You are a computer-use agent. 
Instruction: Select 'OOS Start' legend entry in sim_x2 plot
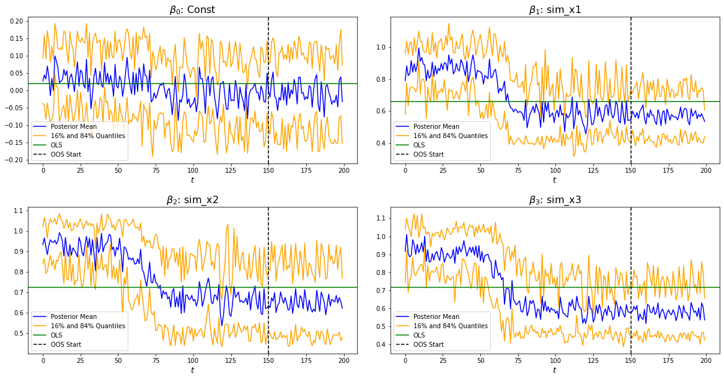[x=56, y=344]
